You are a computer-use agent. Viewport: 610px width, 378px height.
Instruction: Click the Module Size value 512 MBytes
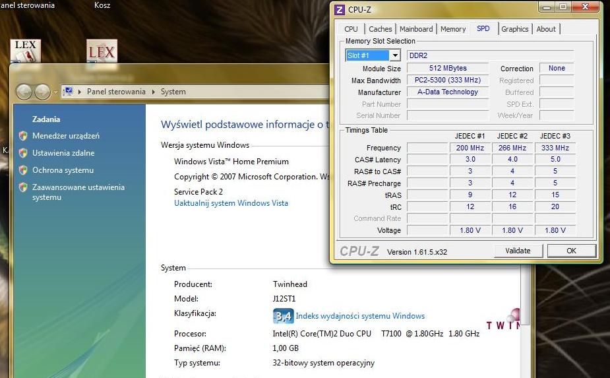click(x=448, y=68)
